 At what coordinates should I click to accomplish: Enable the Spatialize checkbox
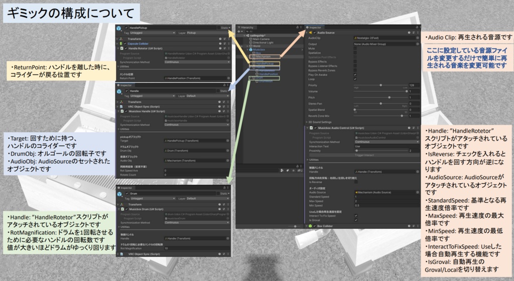coord(355,53)
